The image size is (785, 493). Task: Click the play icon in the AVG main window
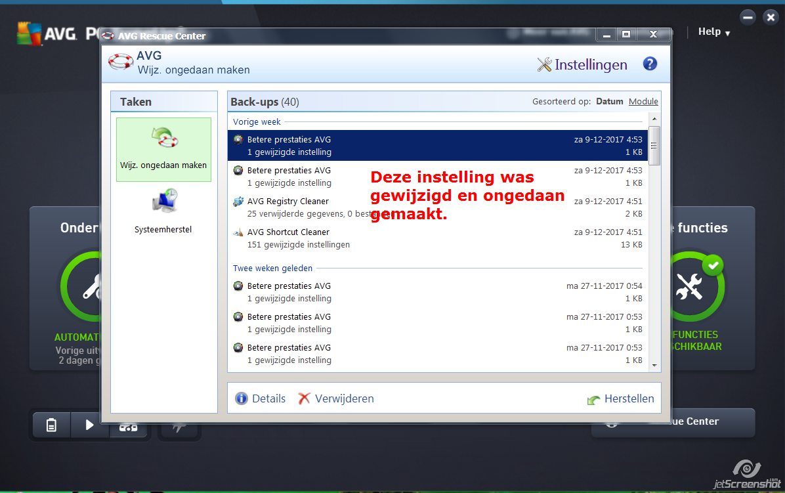(x=90, y=425)
